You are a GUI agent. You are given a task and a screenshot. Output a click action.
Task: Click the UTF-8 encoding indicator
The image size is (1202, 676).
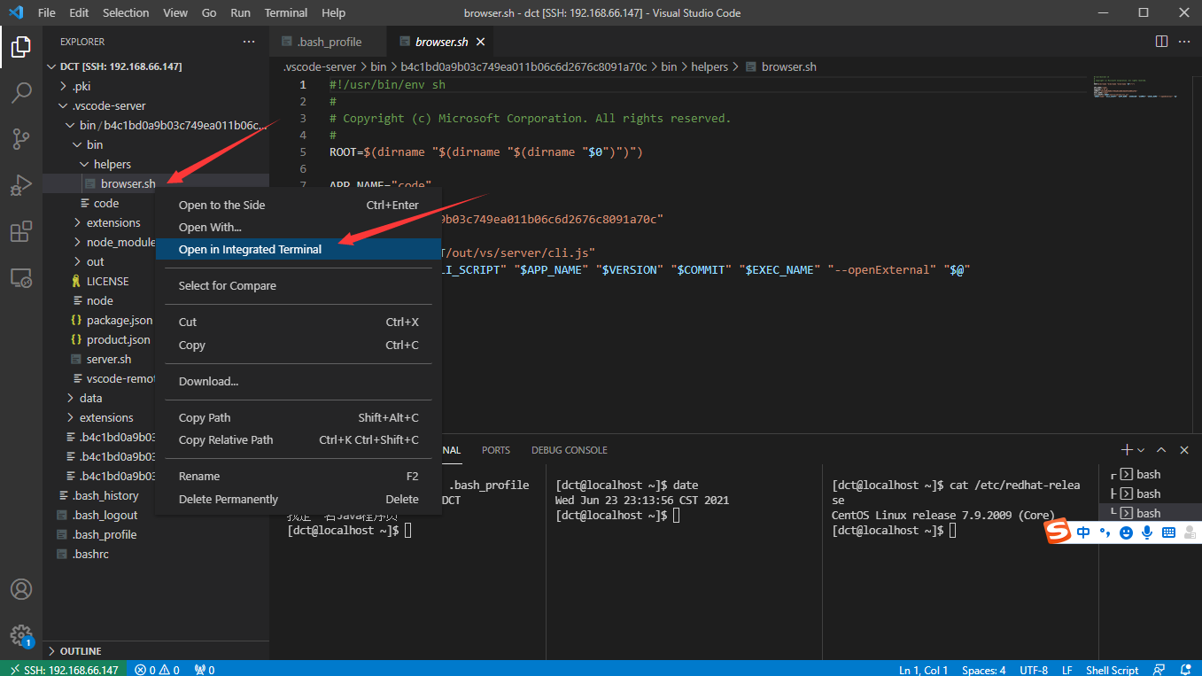coord(1034,670)
